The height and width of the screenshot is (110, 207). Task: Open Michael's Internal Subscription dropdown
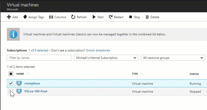click(106, 58)
